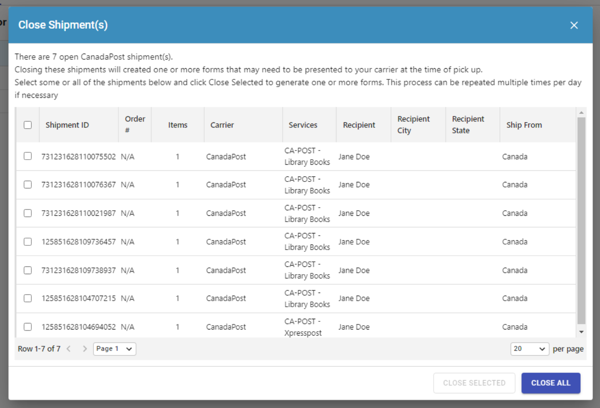This screenshot has width=600, height=408.
Task: Click Canada in row 125851628104694052
Action: pos(515,327)
